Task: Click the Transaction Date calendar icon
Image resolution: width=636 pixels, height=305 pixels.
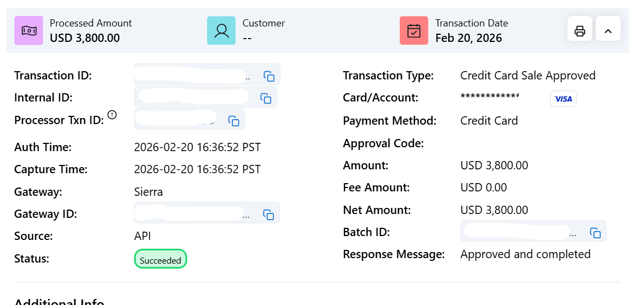Action: [x=414, y=31]
